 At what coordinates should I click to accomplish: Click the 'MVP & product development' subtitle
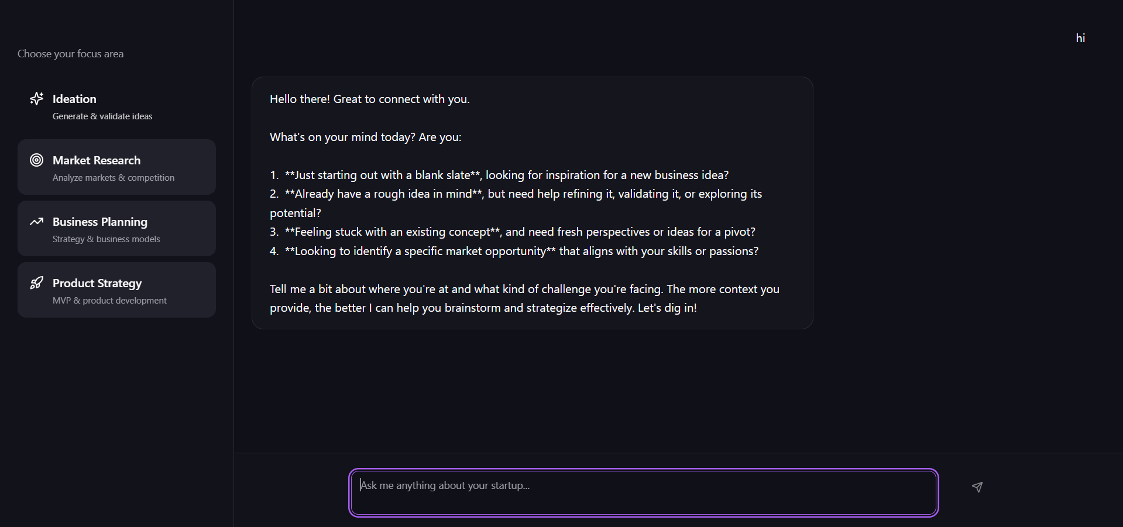tap(109, 301)
